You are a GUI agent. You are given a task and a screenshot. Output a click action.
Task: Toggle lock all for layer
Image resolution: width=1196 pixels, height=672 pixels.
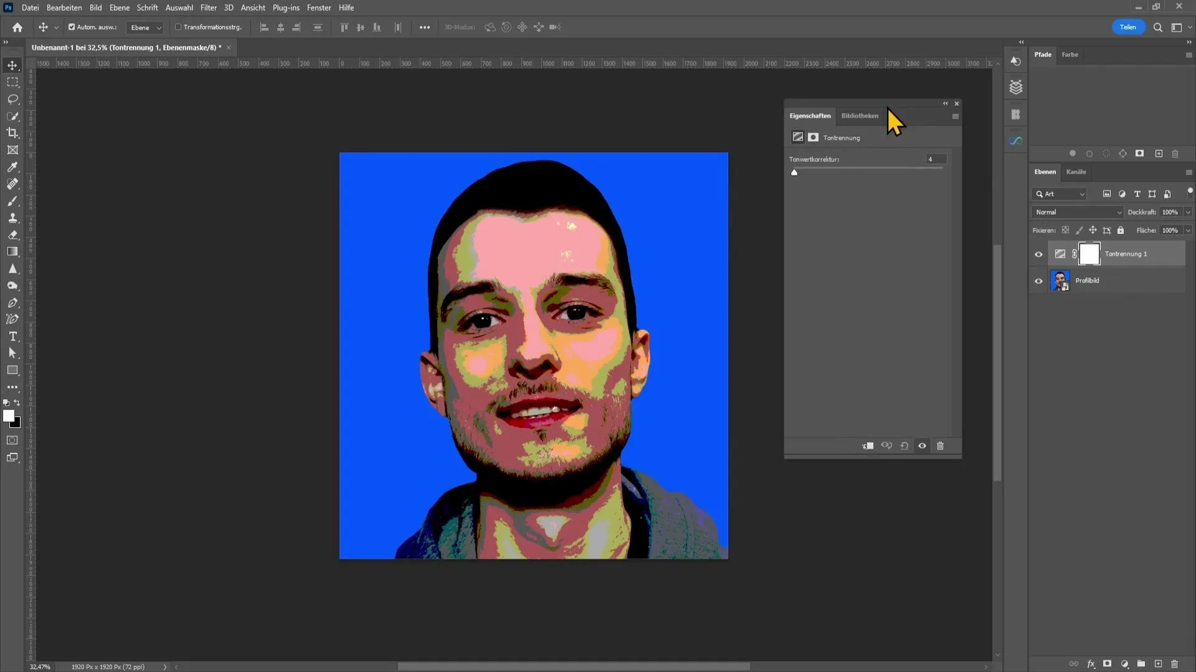(1121, 230)
